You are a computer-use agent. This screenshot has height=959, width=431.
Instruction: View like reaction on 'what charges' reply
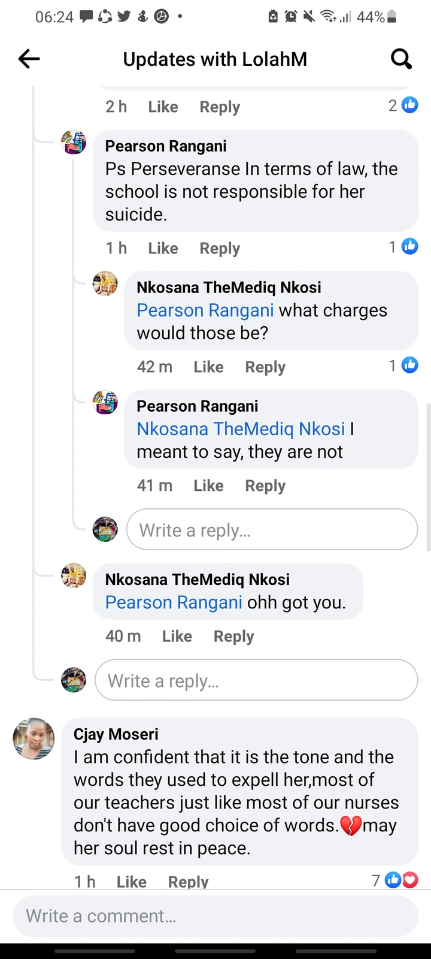tap(409, 365)
